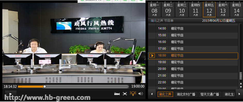Screen dimensions: 243x102
Task: Click the schedule scrollbar's down arrow
Action: coord(241,87)
